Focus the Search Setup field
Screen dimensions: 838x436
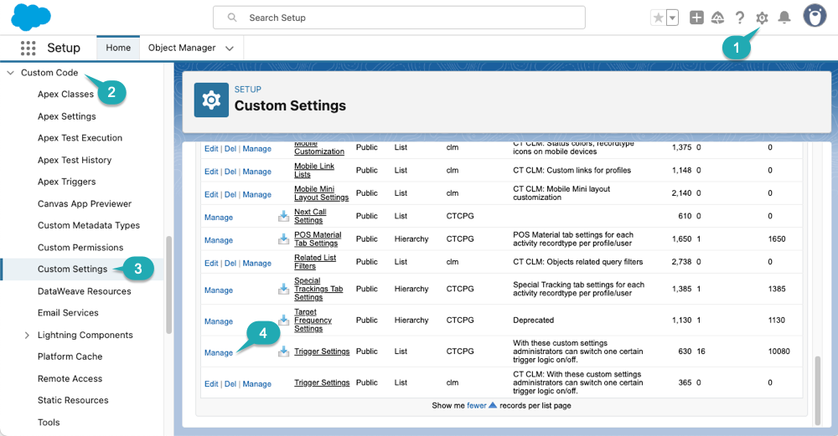[x=399, y=18]
